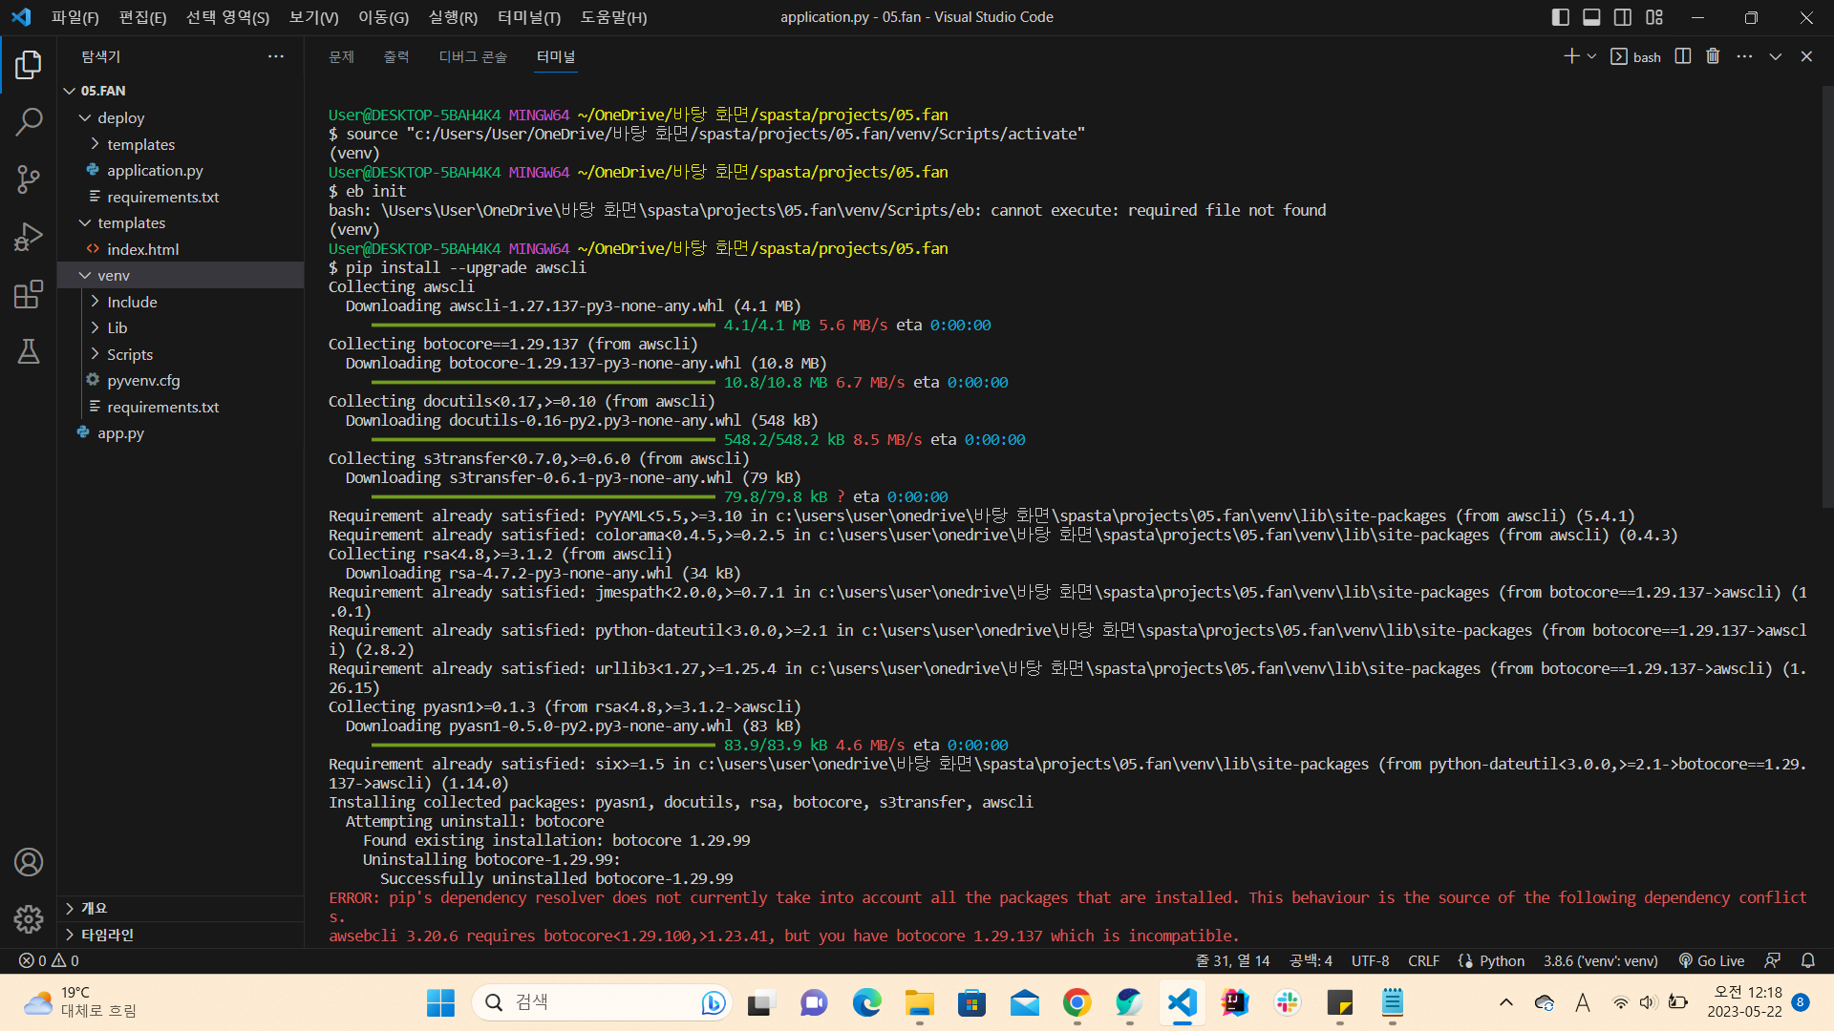The height and width of the screenshot is (1031, 1834).
Task: Change end of line sequence CRLF
Action: [1423, 961]
